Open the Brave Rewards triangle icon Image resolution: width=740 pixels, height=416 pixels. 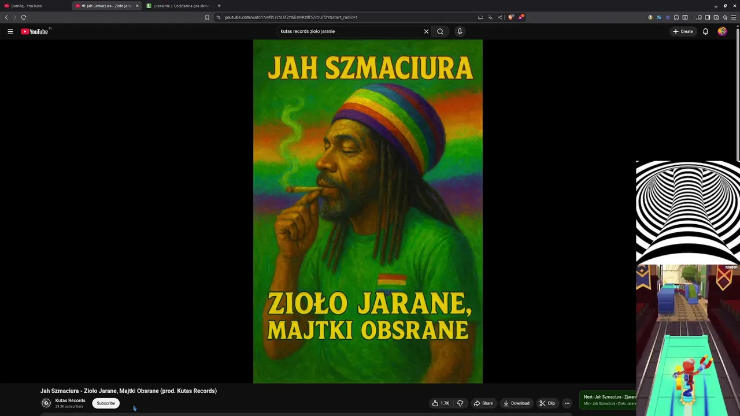click(x=521, y=17)
